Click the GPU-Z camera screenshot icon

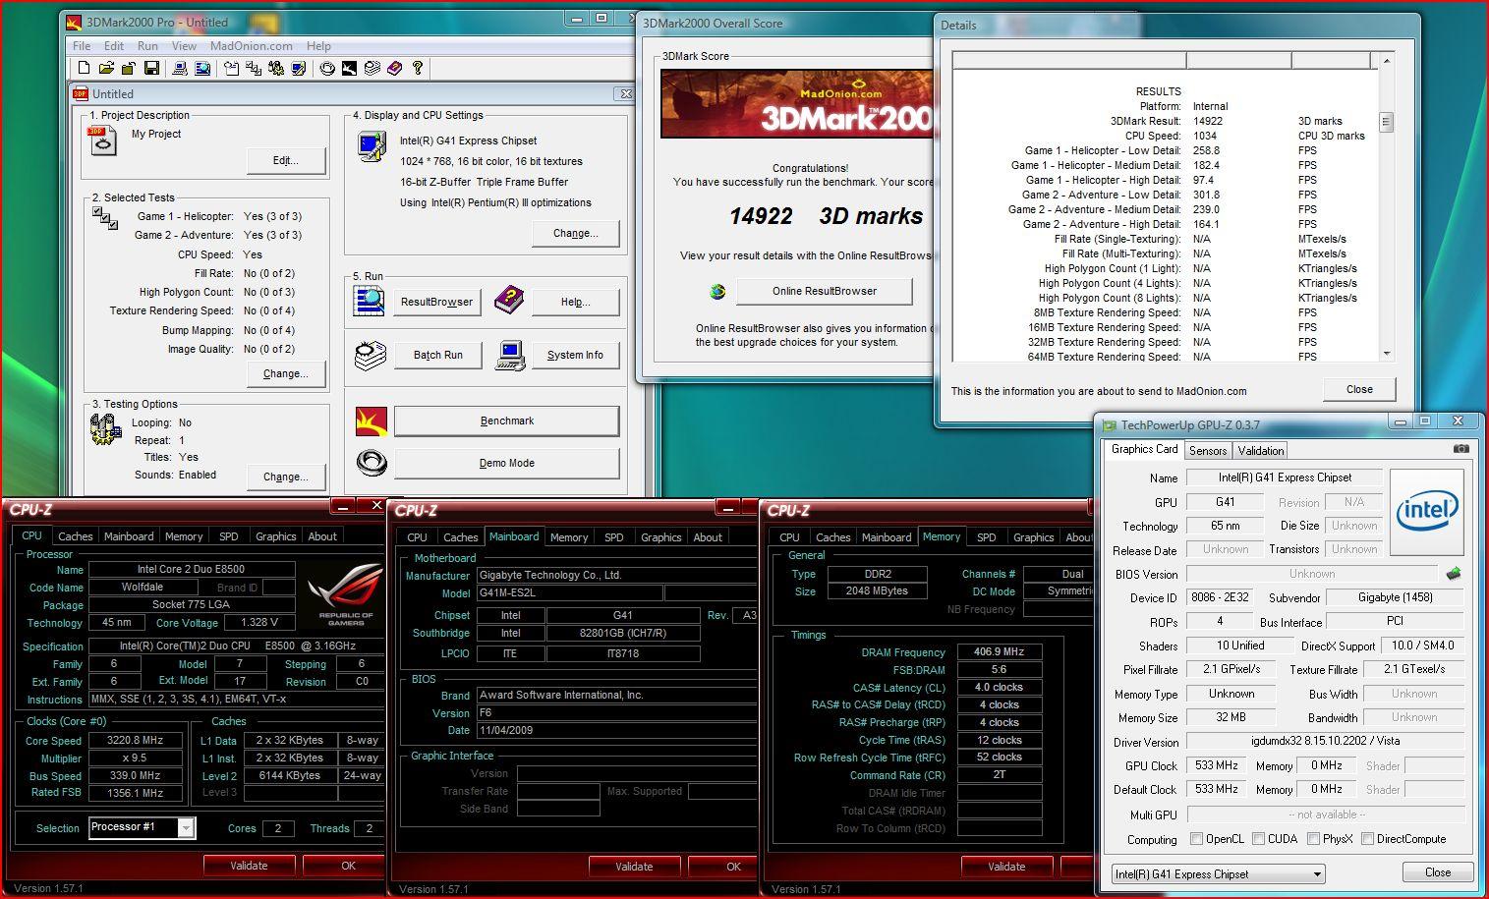1461,449
